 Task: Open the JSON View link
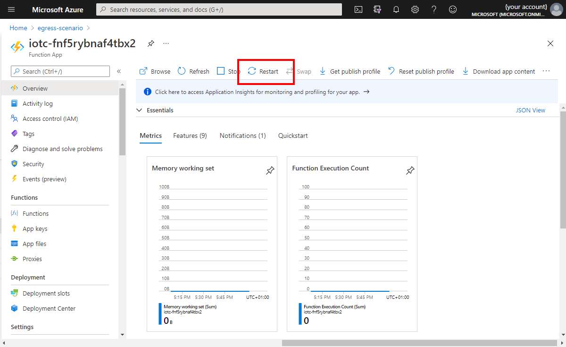(532, 110)
